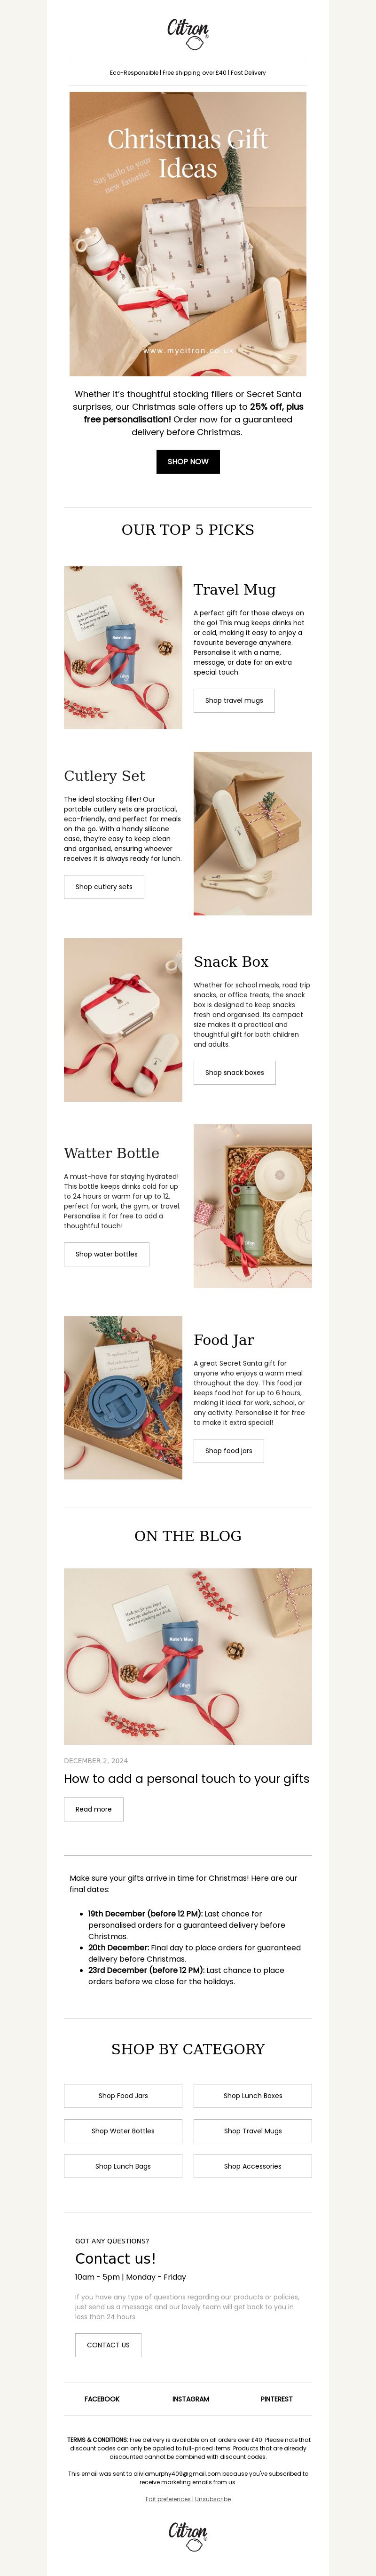Select Shop Lunch Boxes category
376x2576 pixels.
253,2095
